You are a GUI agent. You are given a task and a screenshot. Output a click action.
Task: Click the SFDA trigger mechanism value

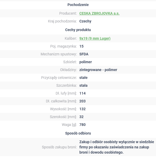click(x=84, y=54)
